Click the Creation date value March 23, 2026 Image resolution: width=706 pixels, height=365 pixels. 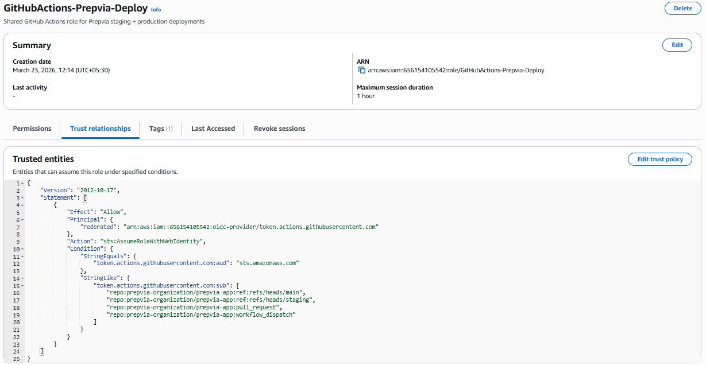click(x=61, y=70)
